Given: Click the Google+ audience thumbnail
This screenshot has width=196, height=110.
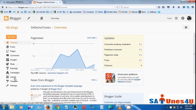Looking at the screenshot, I should coord(110,78).
